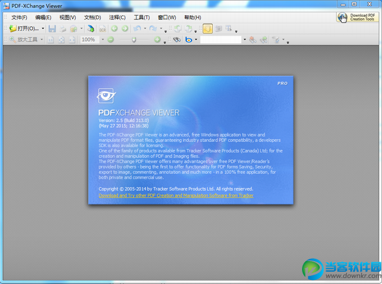
Task: Open the 编辑(E) menu
Action: click(x=43, y=18)
